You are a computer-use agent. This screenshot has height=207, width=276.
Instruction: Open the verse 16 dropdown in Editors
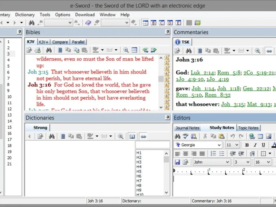268,162
